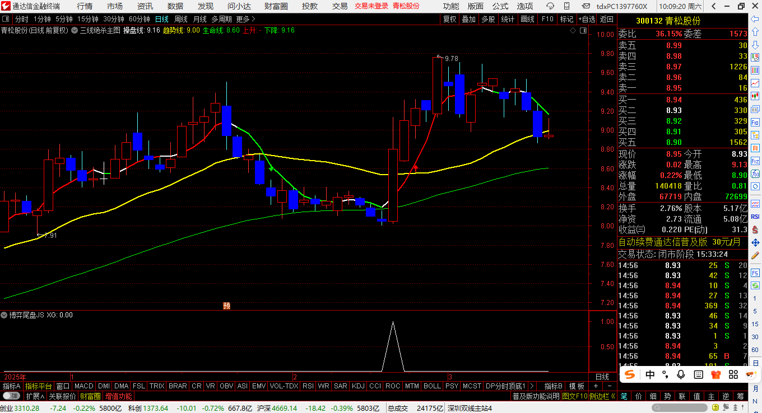Select the KDJ indicator tab
Viewport: 762px width, 413px height.
click(x=358, y=386)
